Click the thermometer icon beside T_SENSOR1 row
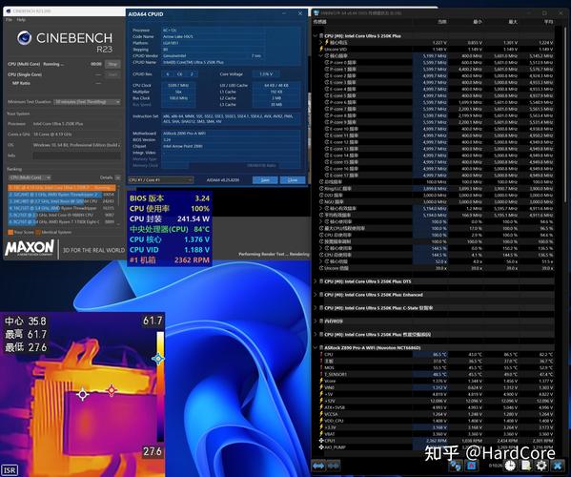Viewport: 571px width, 477px height. click(321, 374)
